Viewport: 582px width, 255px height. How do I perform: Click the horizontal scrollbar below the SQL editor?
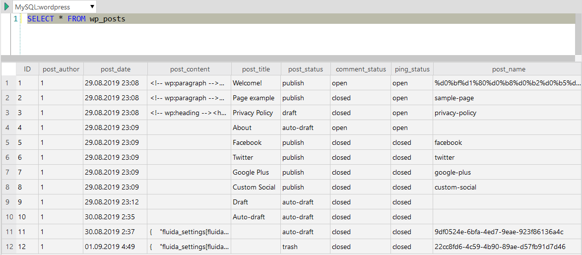(x=288, y=58)
